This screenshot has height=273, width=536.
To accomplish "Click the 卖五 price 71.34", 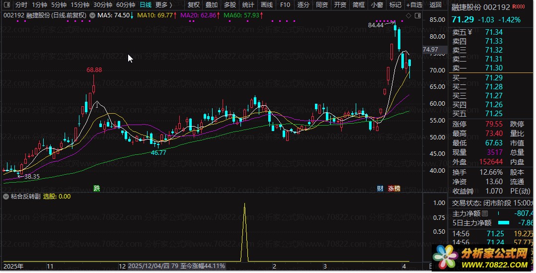I will (494, 32).
